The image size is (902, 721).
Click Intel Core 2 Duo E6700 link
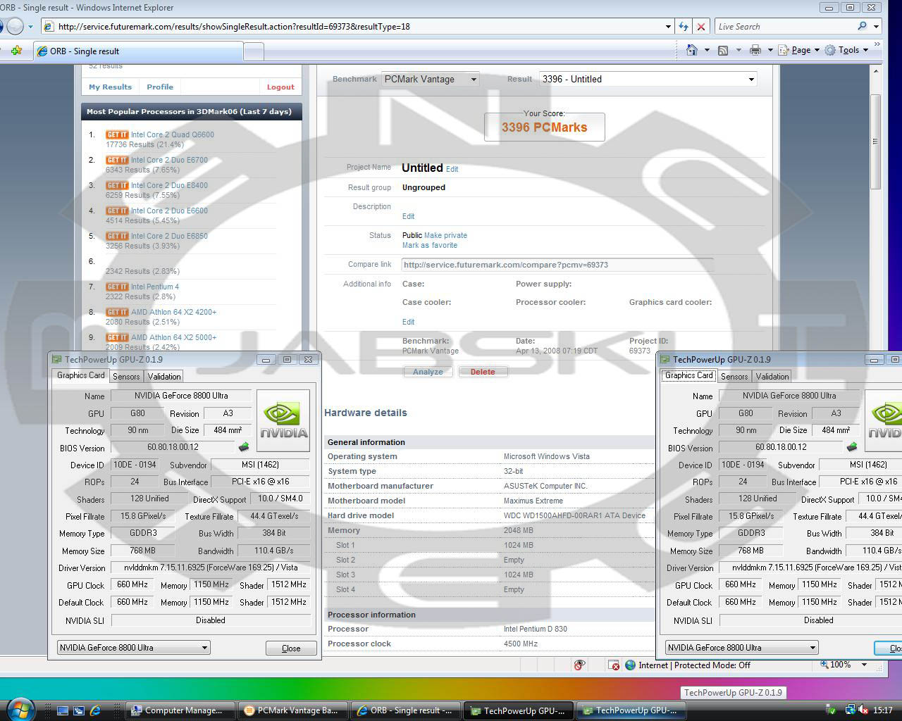(169, 160)
